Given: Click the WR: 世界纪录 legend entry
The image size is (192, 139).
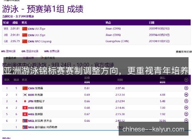Looking at the screenshot, I should [52, 51].
